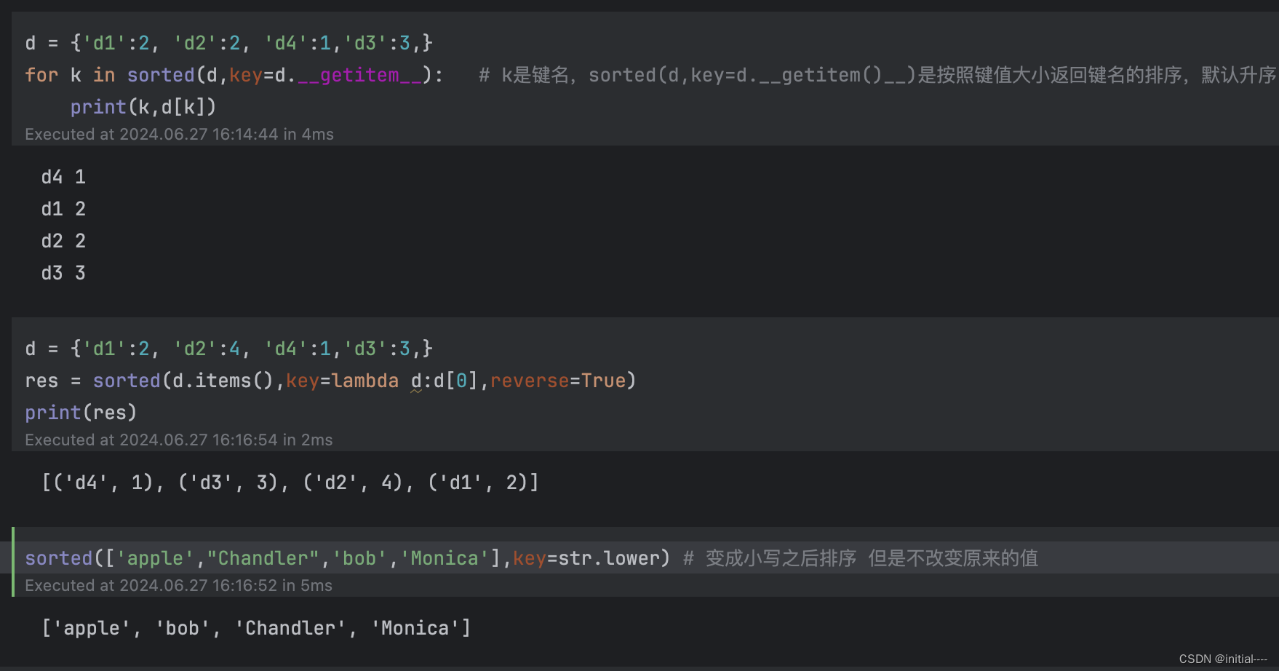Click the reverse=True argument
This screenshot has width=1279, height=671.
(559, 380)
